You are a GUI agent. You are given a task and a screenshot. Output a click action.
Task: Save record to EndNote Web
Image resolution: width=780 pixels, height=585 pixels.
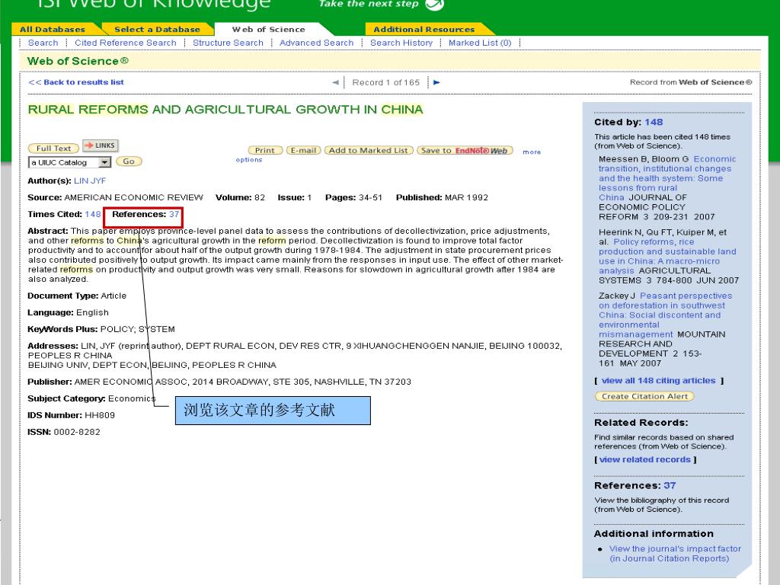pyautogui.click(x=465, y=150)
